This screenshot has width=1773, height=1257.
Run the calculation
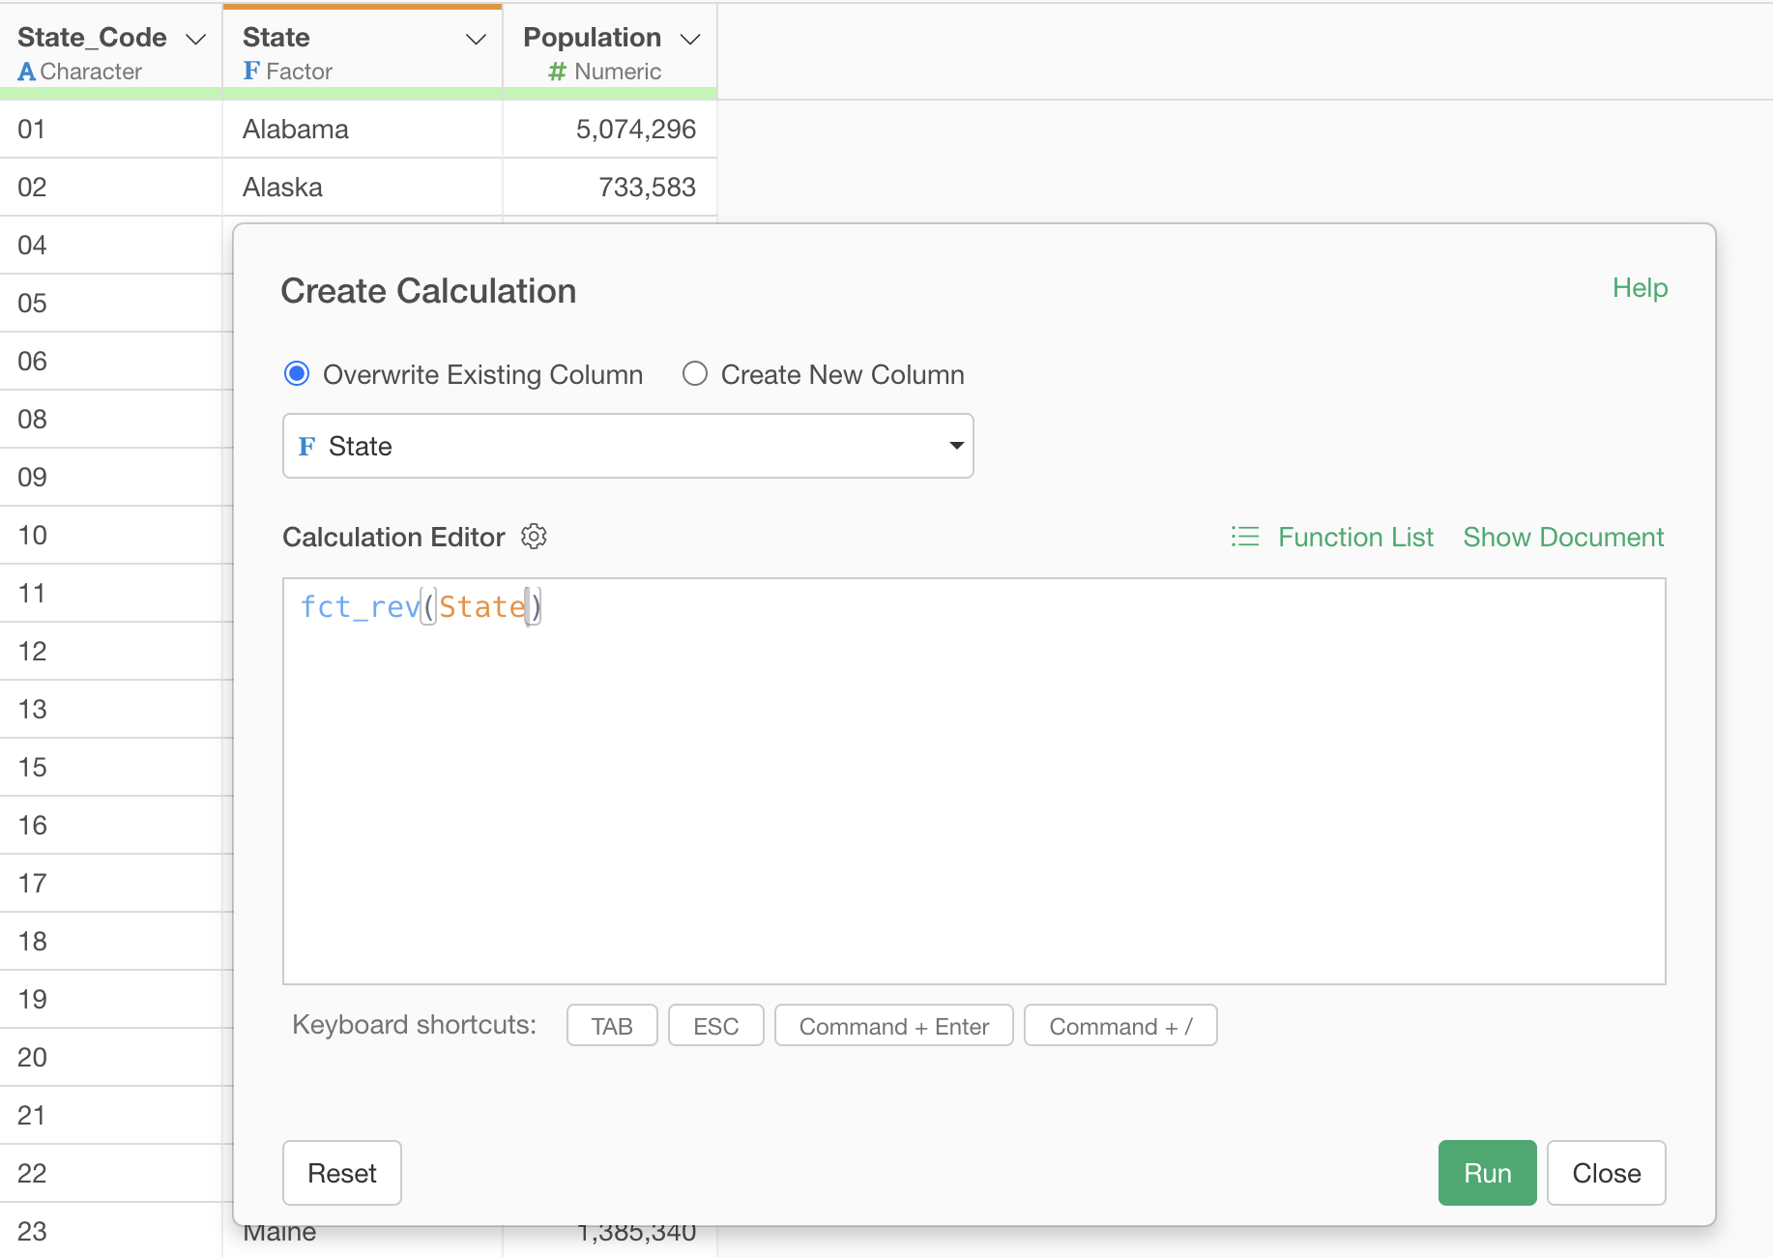1487,1173
